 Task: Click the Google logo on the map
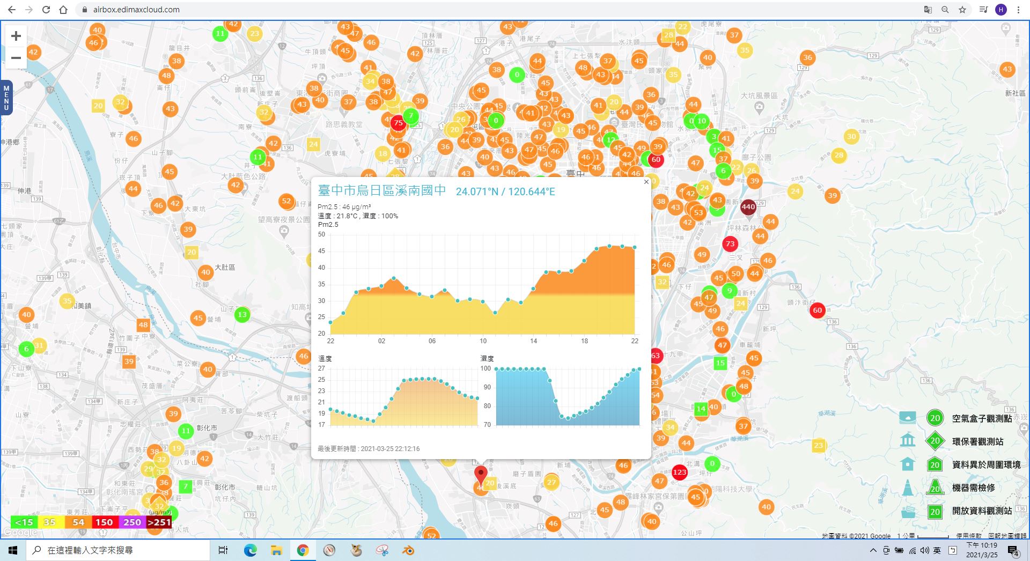click(x=20, y=532)
